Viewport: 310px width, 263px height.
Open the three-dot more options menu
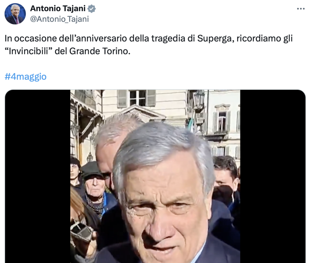[301, 9]
